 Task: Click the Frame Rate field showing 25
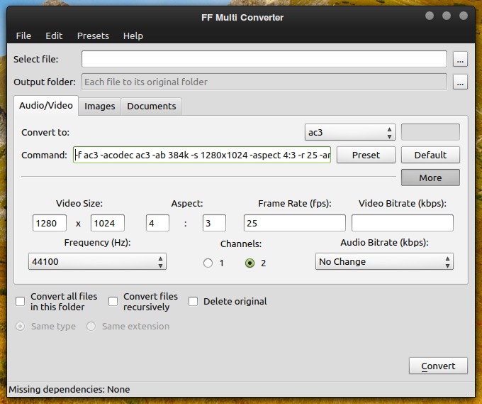pyautogui.click(x=294, y=223)
